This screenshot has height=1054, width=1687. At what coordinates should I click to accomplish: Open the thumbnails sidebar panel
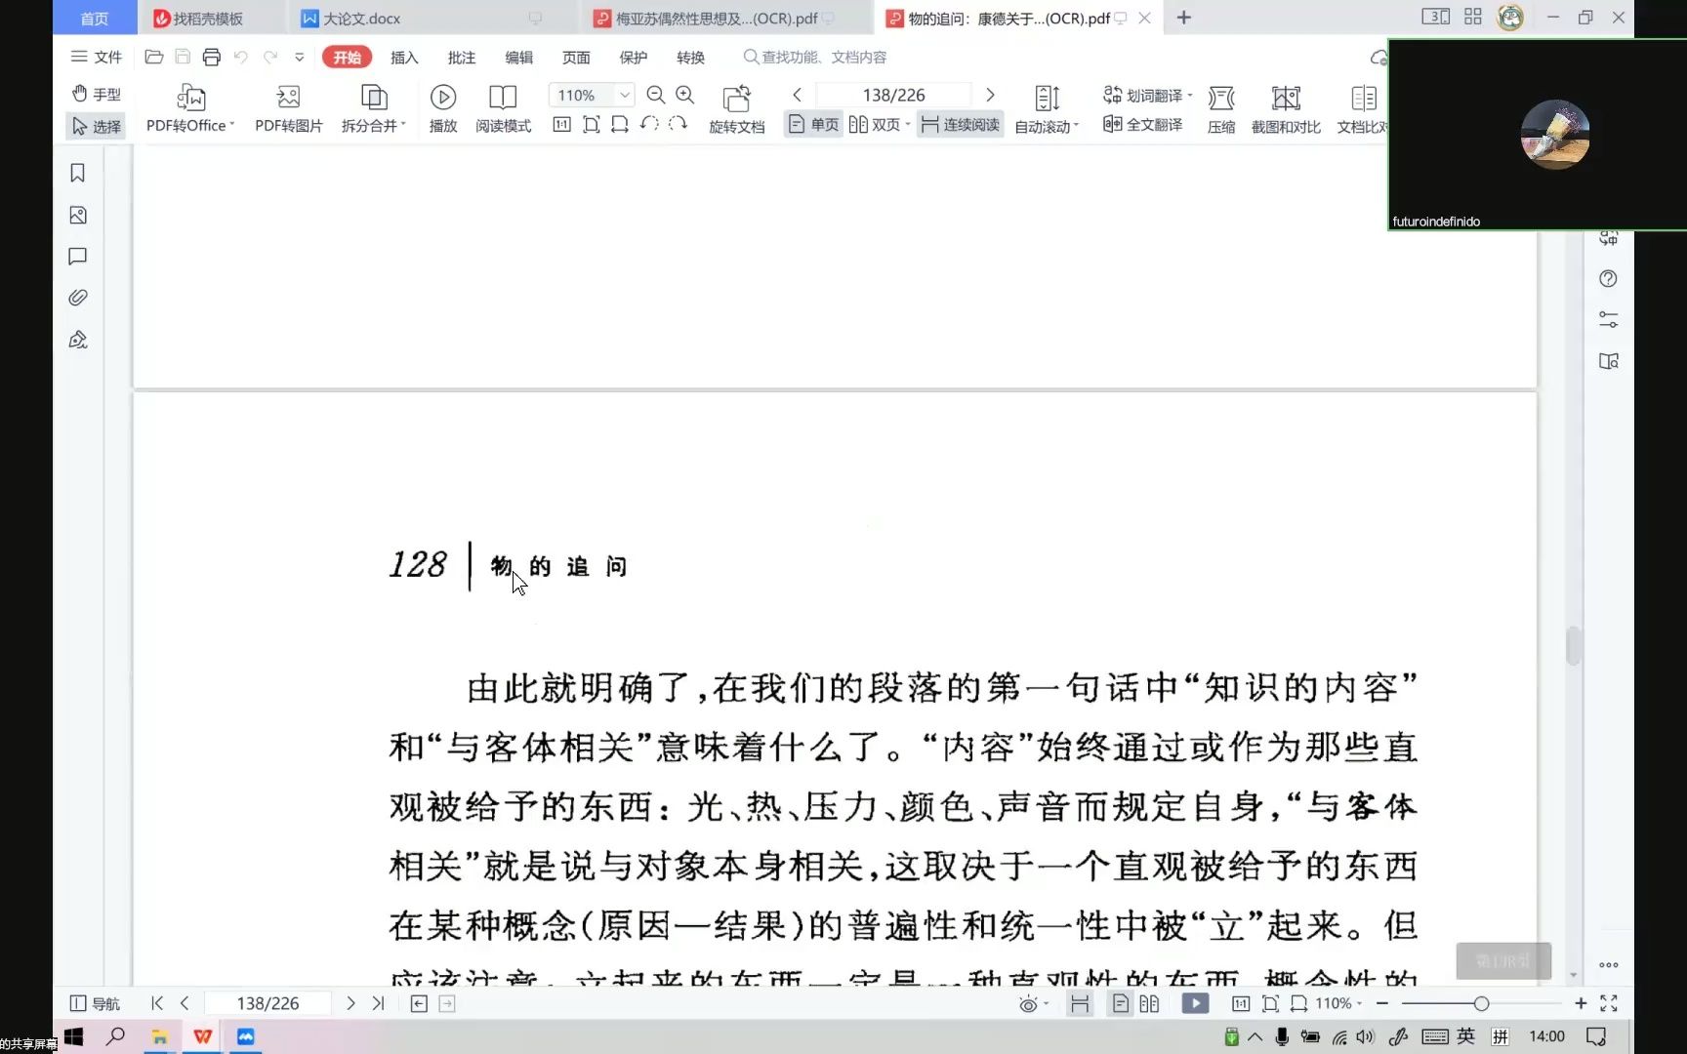78,215
